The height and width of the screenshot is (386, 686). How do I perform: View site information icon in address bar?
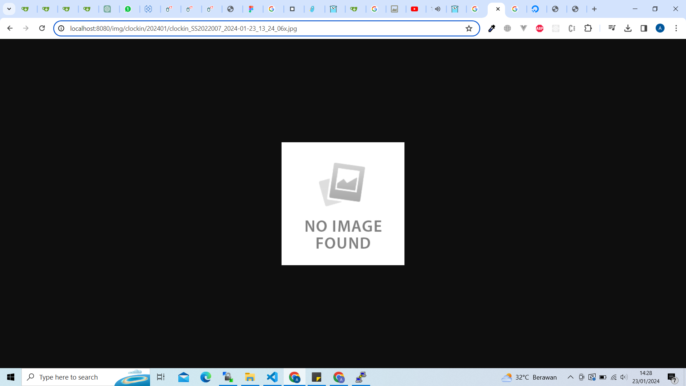click(61, 28)
